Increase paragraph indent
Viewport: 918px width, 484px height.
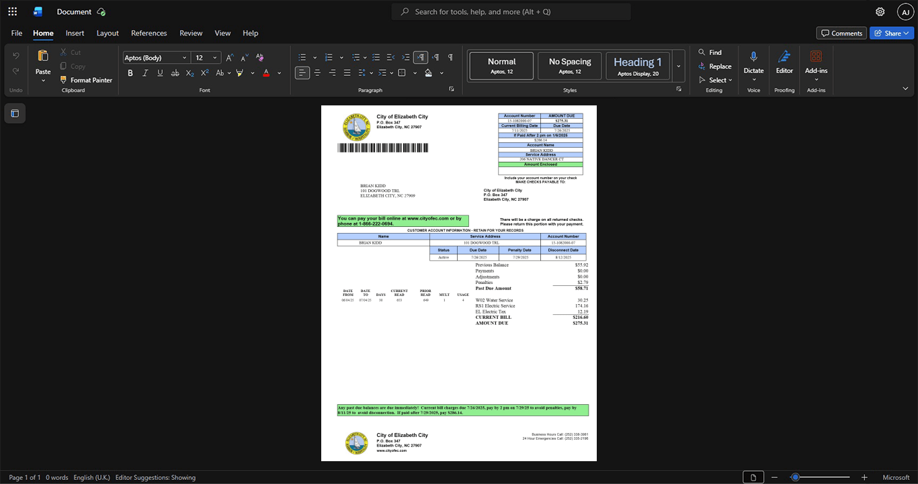(x=406, y=58)
